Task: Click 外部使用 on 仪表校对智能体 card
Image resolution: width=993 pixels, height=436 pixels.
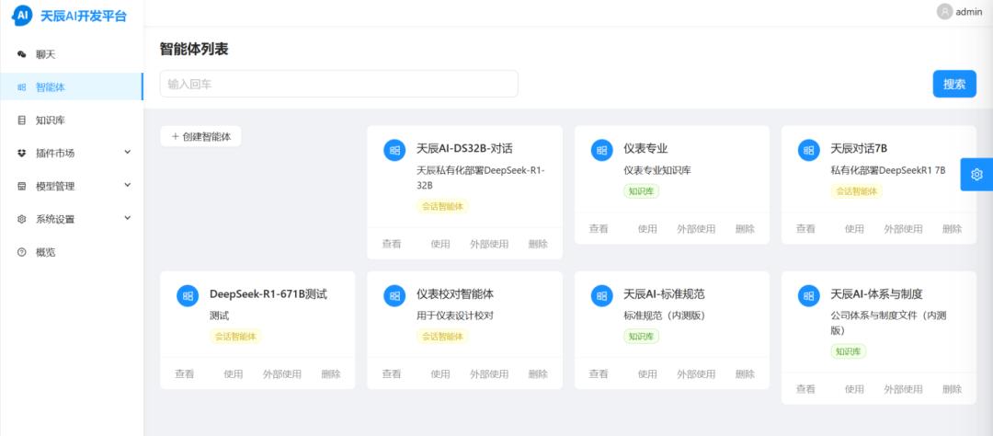Action: tap(489, 373)
